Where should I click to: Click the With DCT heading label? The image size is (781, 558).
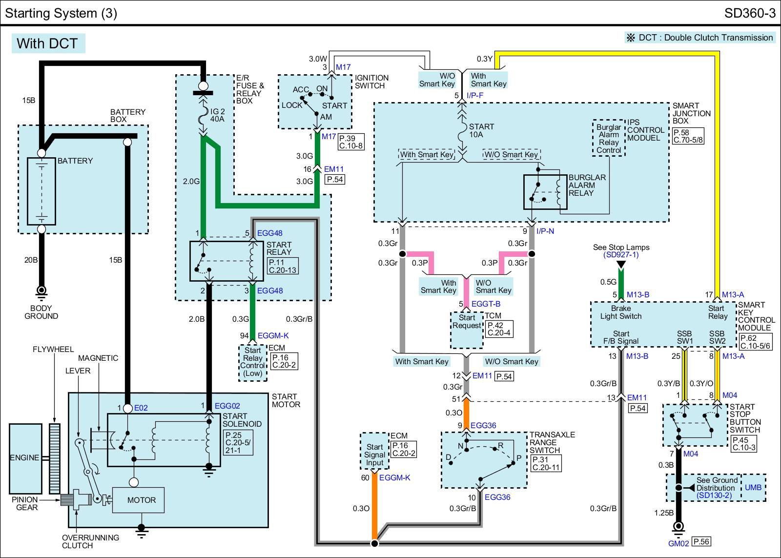pyautogui.click(x=47, y=43)
